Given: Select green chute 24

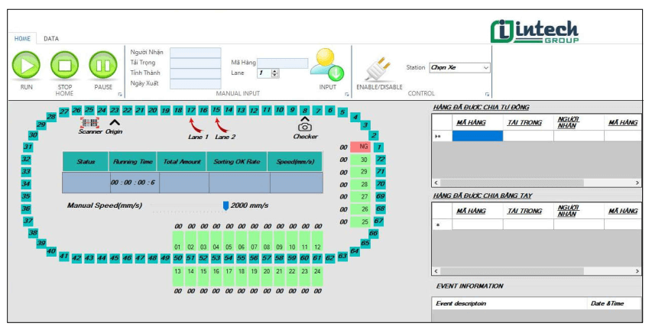Looking at the screenshot, I should point(317,276).
